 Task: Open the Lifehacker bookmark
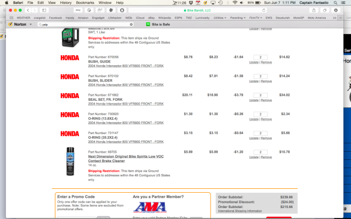click(115, 18)
